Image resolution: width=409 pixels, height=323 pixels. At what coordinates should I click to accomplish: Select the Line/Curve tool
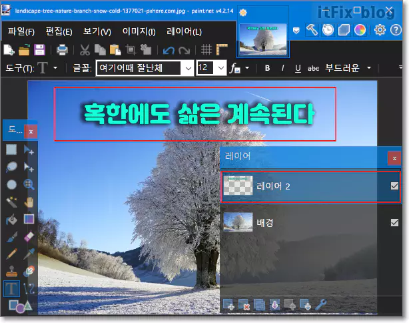(29, 288)
